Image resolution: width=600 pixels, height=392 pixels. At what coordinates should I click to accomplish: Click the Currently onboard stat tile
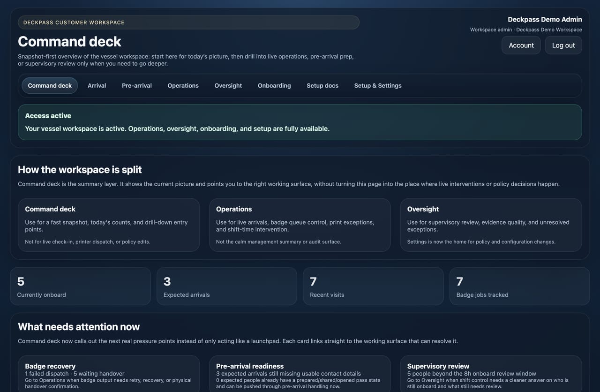click(80, 286)
